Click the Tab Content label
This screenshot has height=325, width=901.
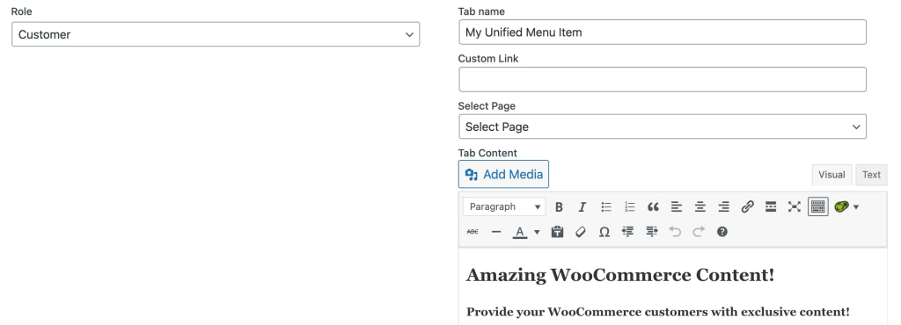[x=487, y=153]
